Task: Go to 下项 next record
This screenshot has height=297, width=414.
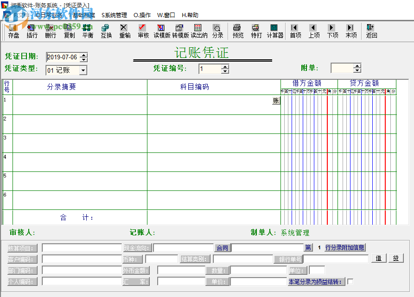Action: coord(332,31)
